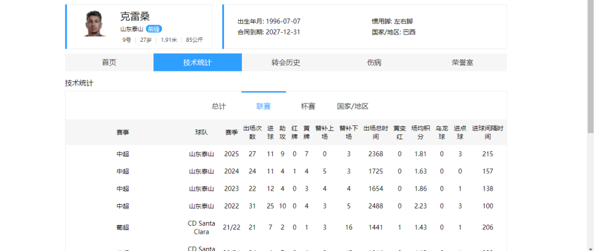Switch to the 转会历史 tab
The image size is (594, 251).
pos(286,62)
